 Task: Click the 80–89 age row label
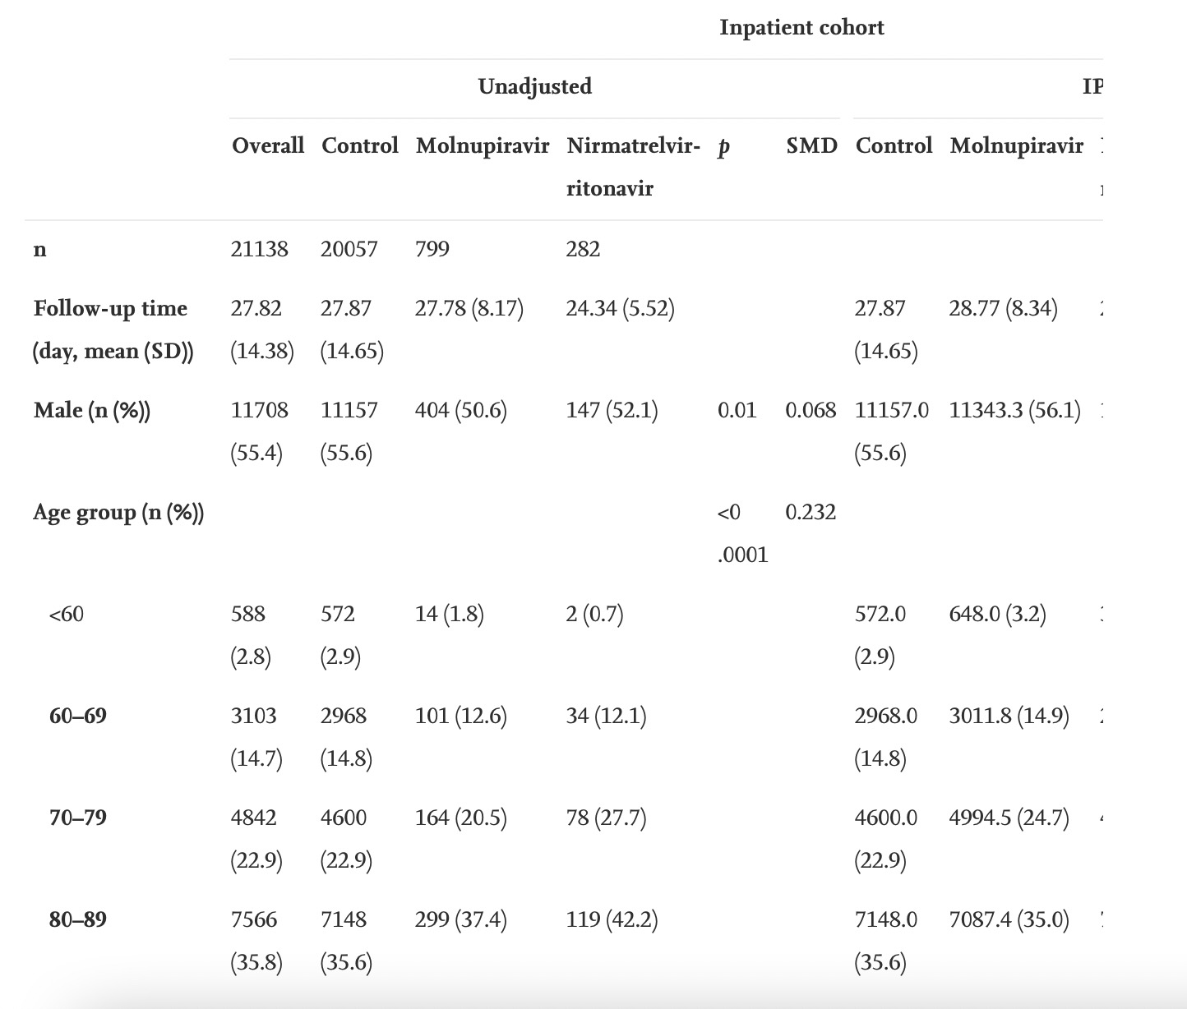point(77,920)
